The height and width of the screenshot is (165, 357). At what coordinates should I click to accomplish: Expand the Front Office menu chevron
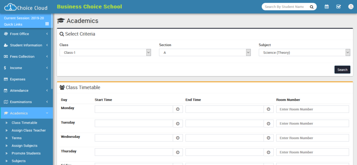coord(47,34)
